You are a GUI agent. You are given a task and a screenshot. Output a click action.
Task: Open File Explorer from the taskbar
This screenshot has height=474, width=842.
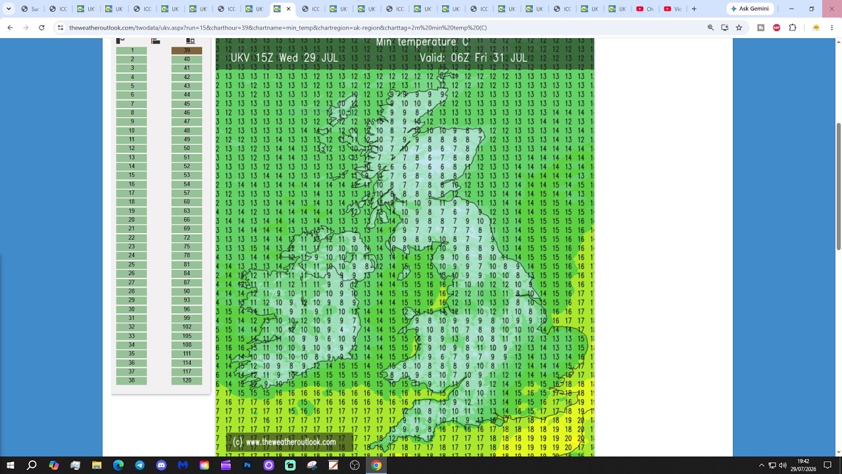point(97,465)
